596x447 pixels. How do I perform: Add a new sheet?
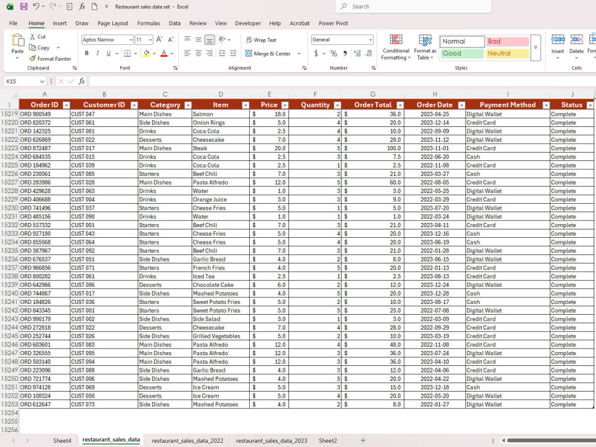coord(363,440)
